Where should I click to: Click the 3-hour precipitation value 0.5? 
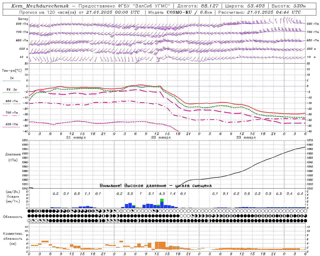(x=77, y=193)
